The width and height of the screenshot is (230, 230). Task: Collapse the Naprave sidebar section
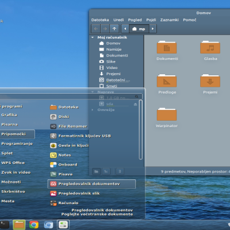93,92
